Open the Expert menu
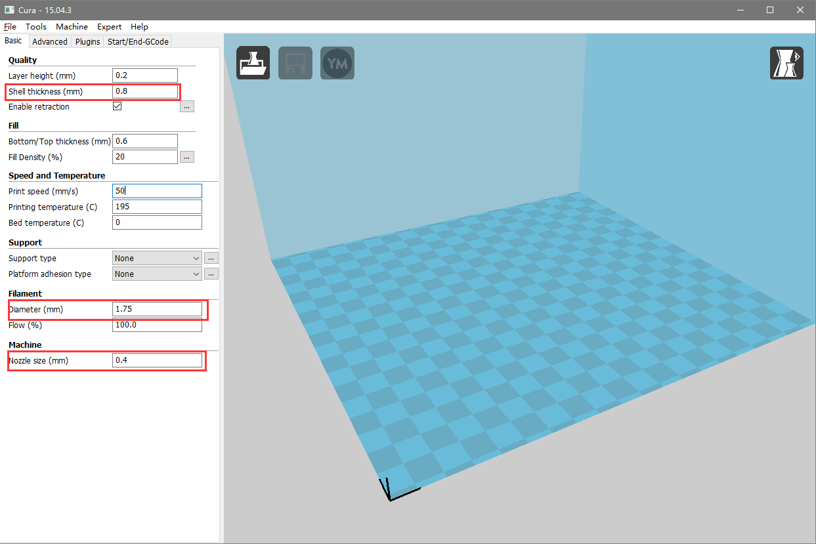The height and width of the screenshot is (544, 816). tap(109, 27)
